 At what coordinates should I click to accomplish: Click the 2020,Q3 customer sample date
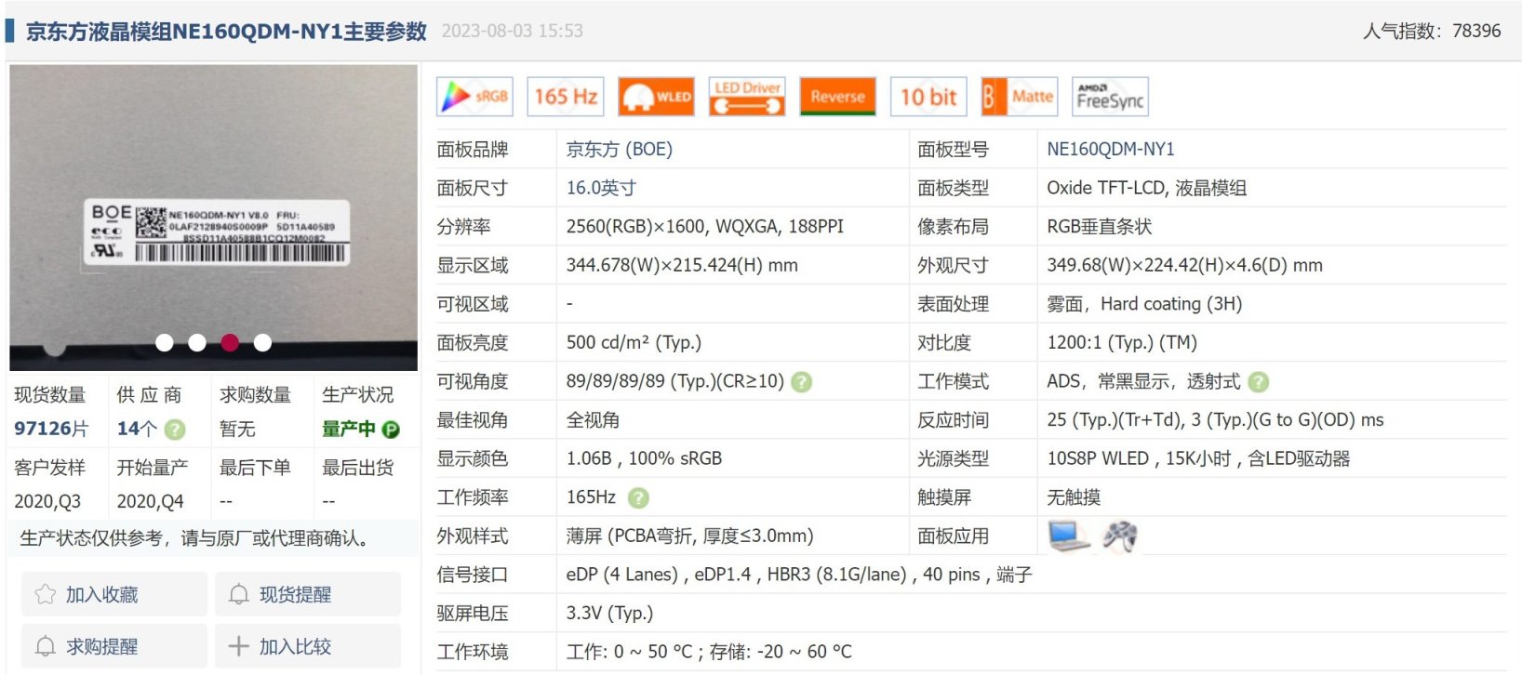pos(47,502)
